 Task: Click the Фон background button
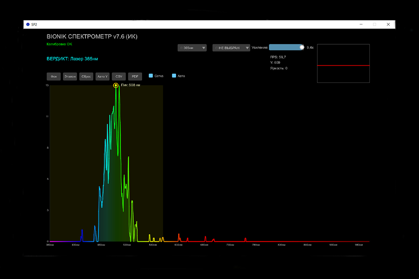tap(54, 76)
